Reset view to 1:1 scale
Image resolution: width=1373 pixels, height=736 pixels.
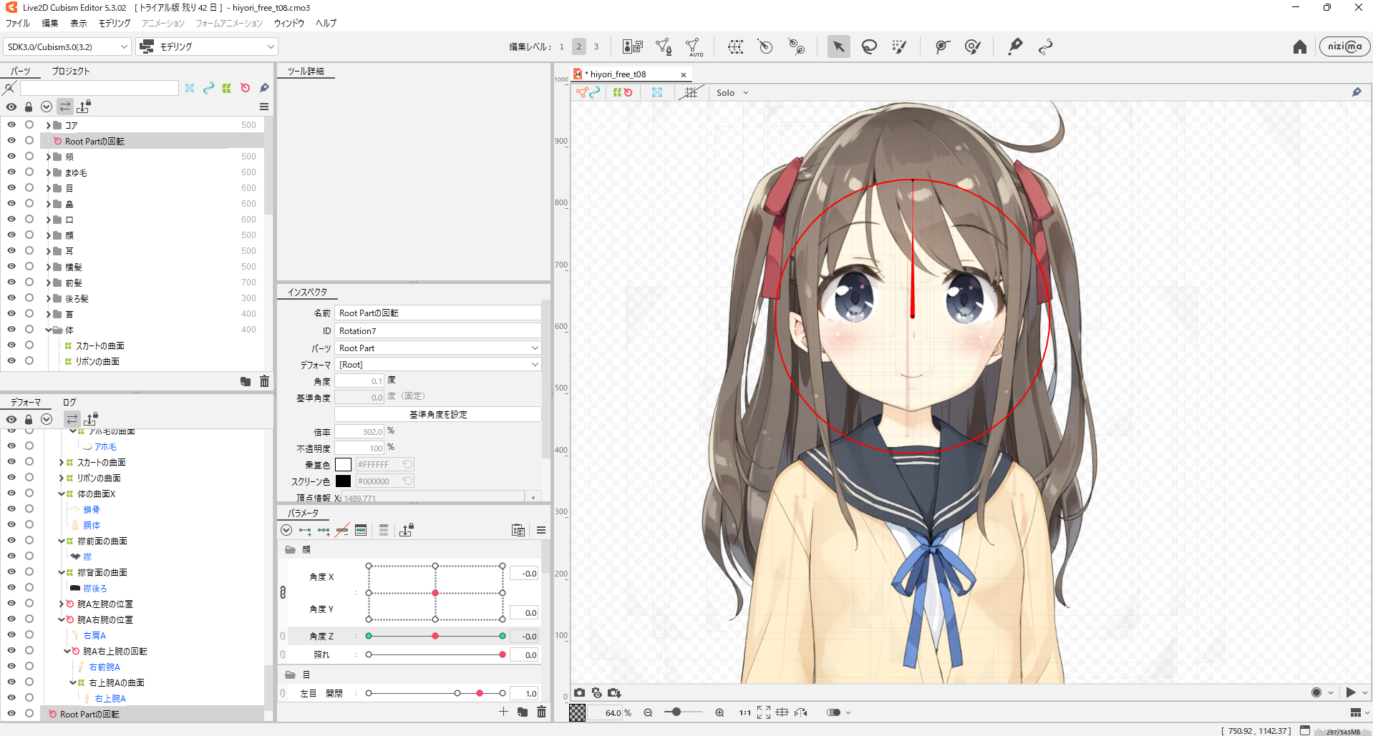pyautogui.click(x=745, y=712)
